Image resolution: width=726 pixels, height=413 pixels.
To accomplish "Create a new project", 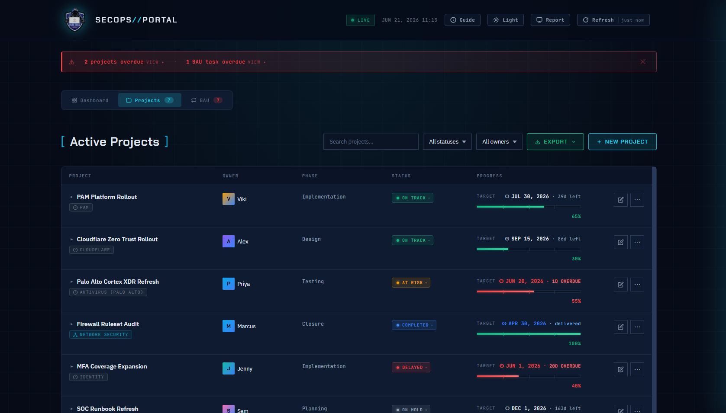I will (623, 142).
